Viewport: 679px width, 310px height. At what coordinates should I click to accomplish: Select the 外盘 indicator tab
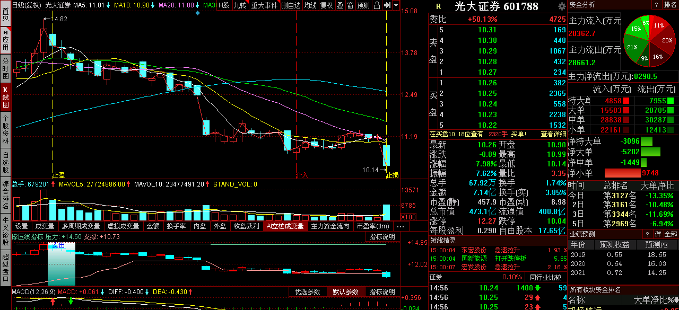(x=220, y=226)
